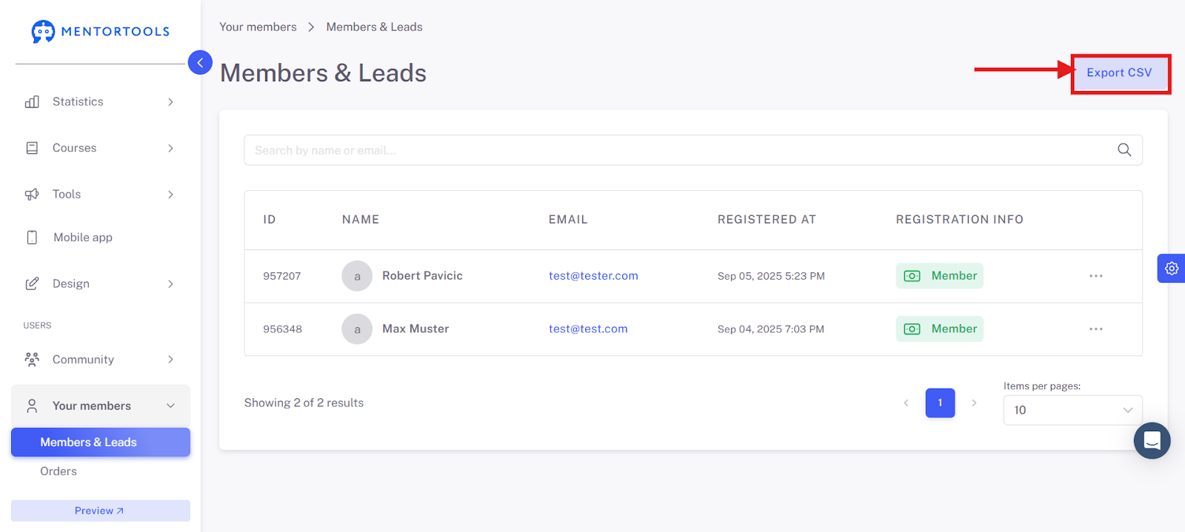The height and width of the screenshot is (532, 1185).
Task: Collapse the sidebar with the round arrow button
Action: (200, 63)
